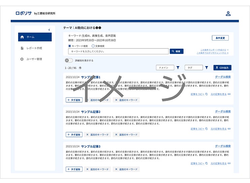Viewport: 250px width, 183px height.
Task: Open この条件でロボリサチャットする link
Action: coord(212,53)
